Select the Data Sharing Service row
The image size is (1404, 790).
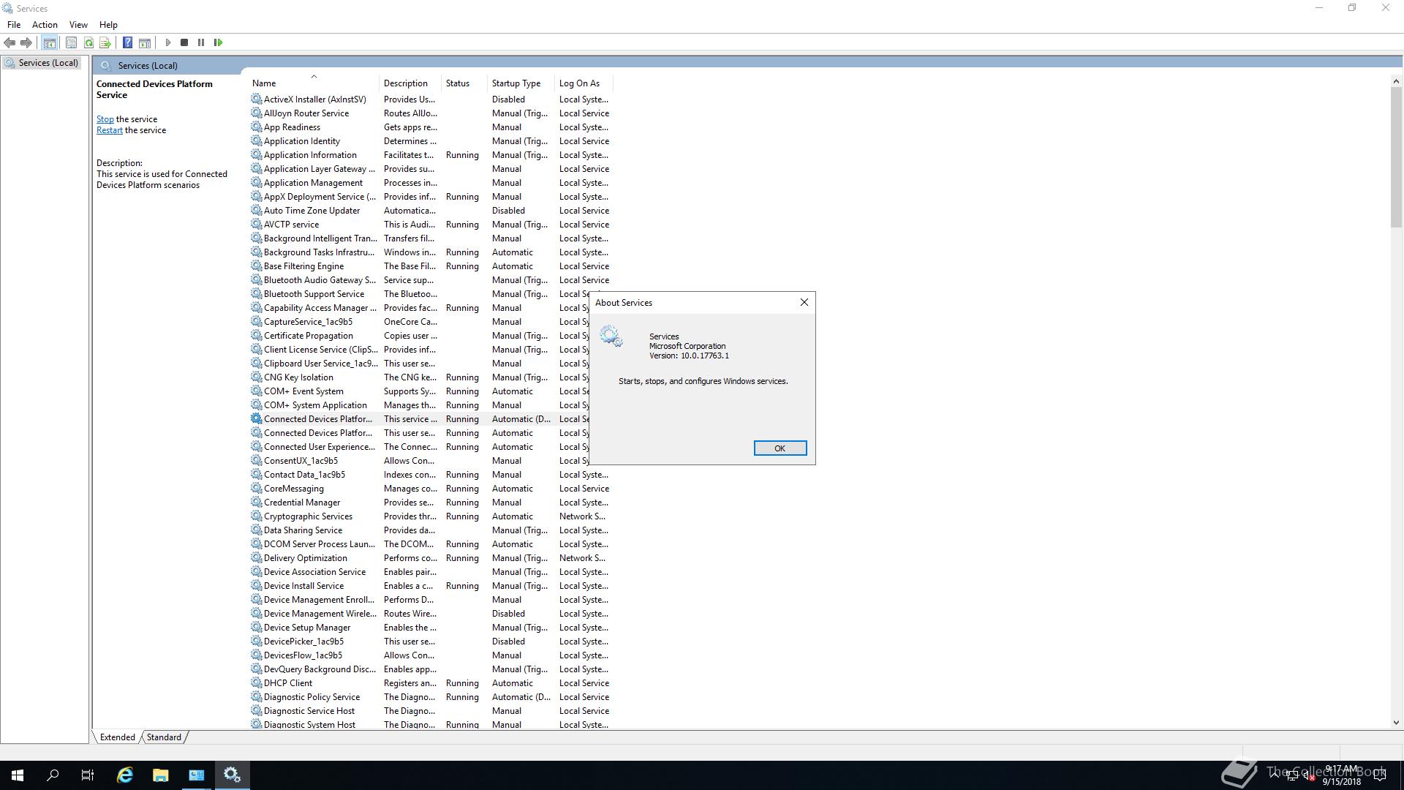coord(431,530)
